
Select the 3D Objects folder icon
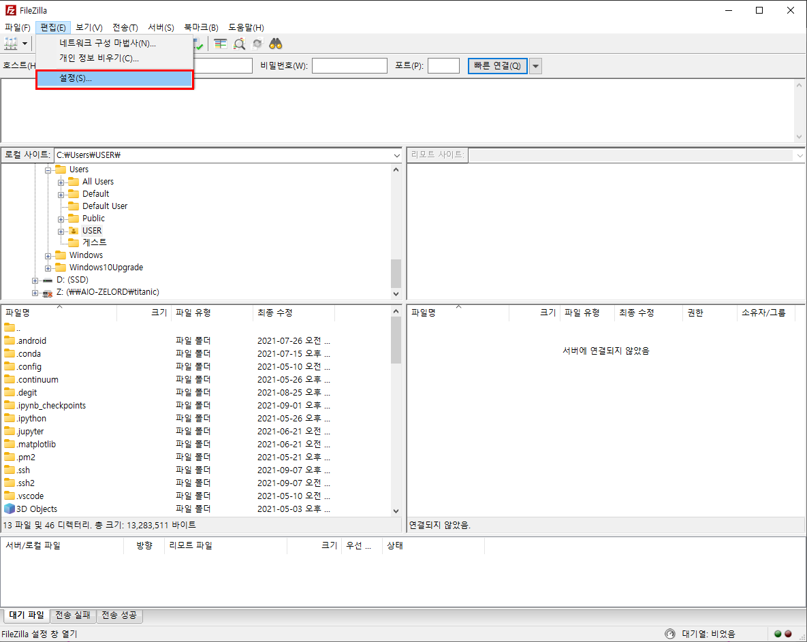[x=10, y=509]
